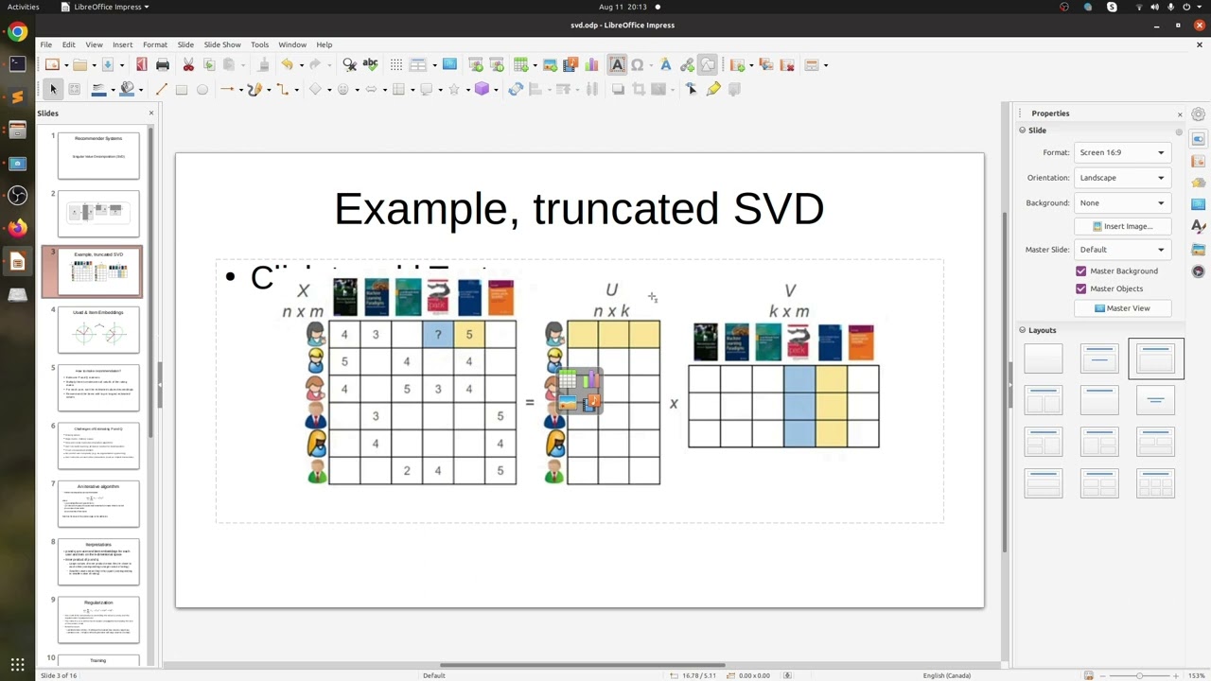
Task: Toggle the Shadow icon
Action: pos(618,89)
